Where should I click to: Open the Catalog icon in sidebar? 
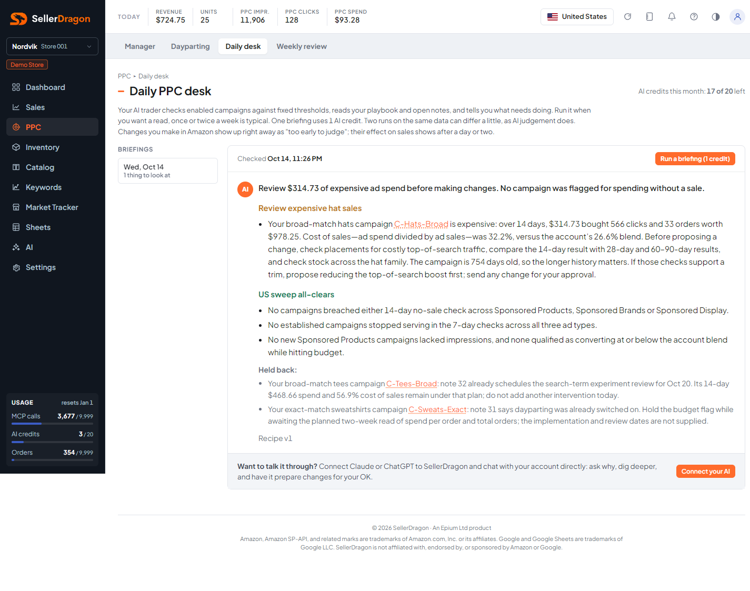16,167
